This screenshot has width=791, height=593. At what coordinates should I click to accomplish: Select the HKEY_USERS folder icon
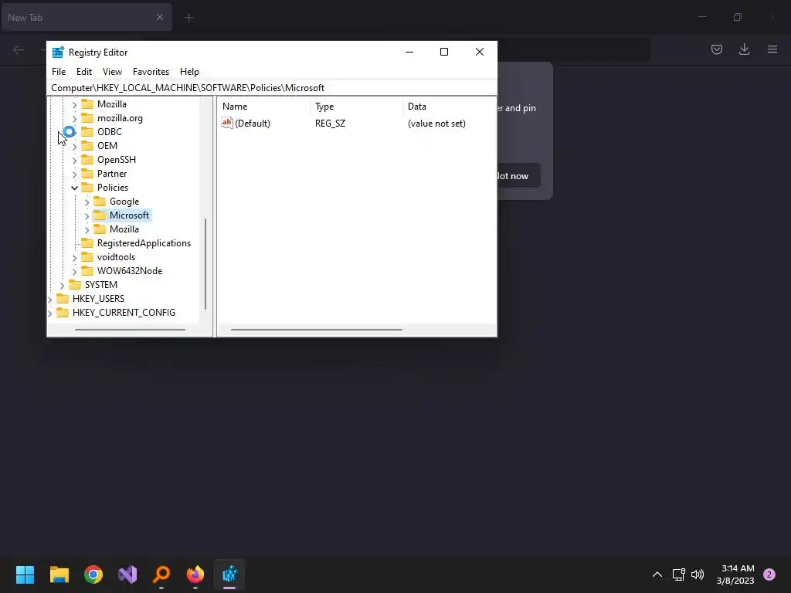point(63,299)
